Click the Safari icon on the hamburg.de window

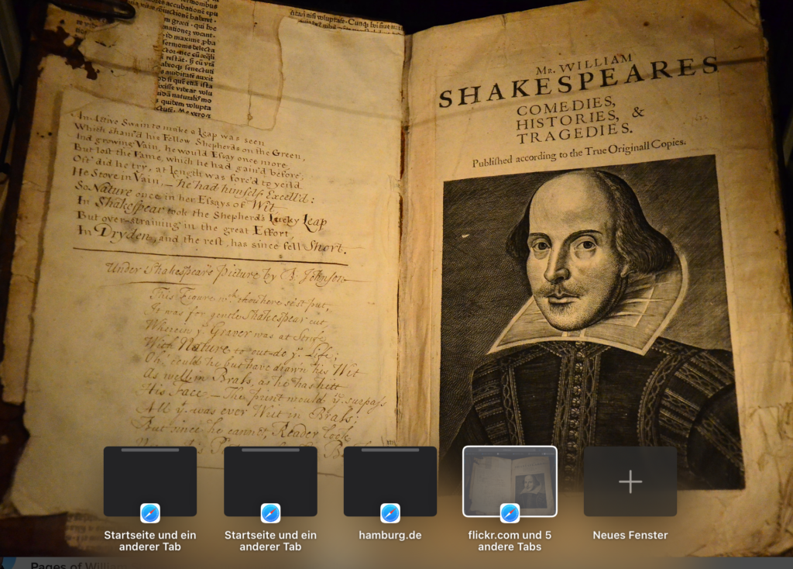[x=390, y=512]
